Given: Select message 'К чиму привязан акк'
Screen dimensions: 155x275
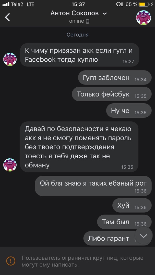Looking at the screenshot, I should pos(79,55).
